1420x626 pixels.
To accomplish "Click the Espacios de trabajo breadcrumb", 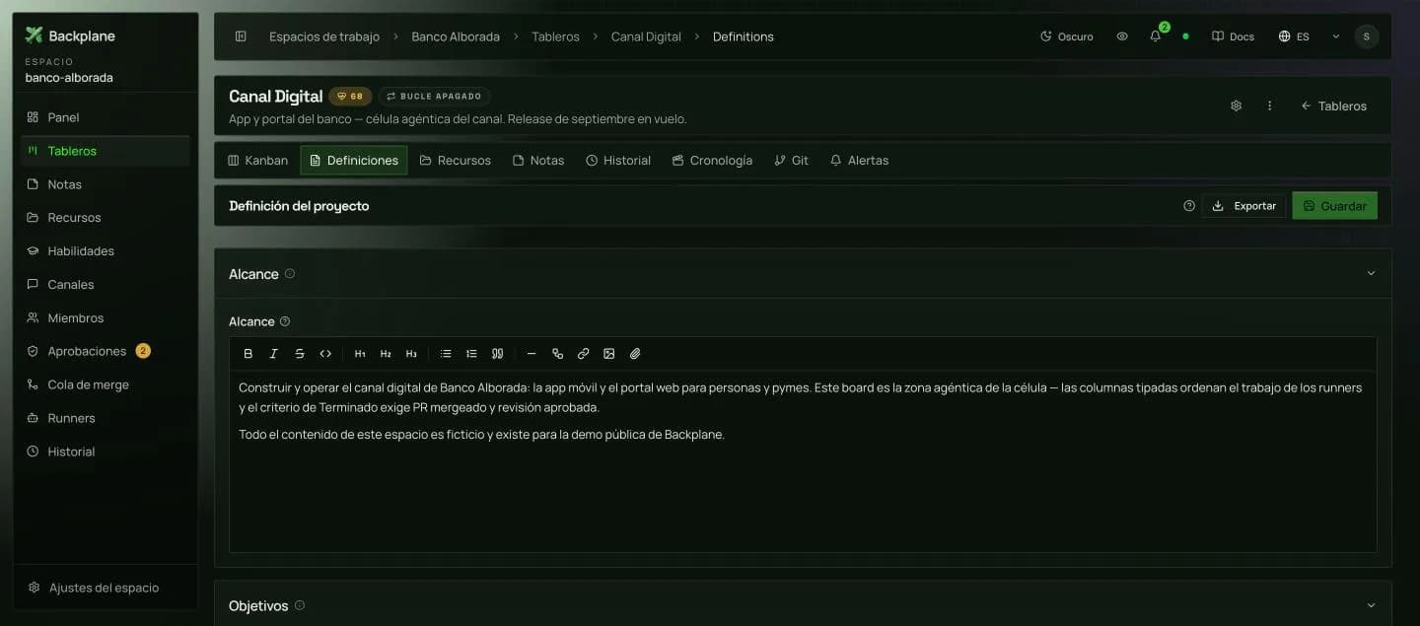I will [324, 36].
